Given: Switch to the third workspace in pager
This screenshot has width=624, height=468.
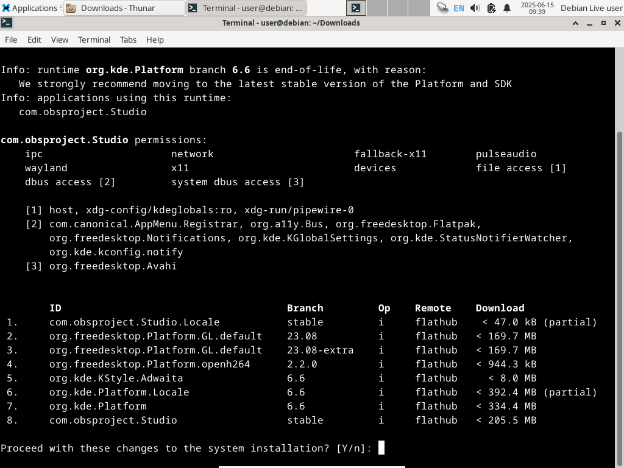Looking at the screenshot, I should (x=397, y=8).
